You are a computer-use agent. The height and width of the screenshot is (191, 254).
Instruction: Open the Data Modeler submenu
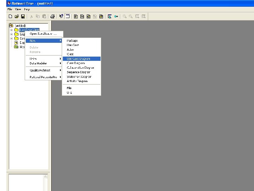pos(44,63)
